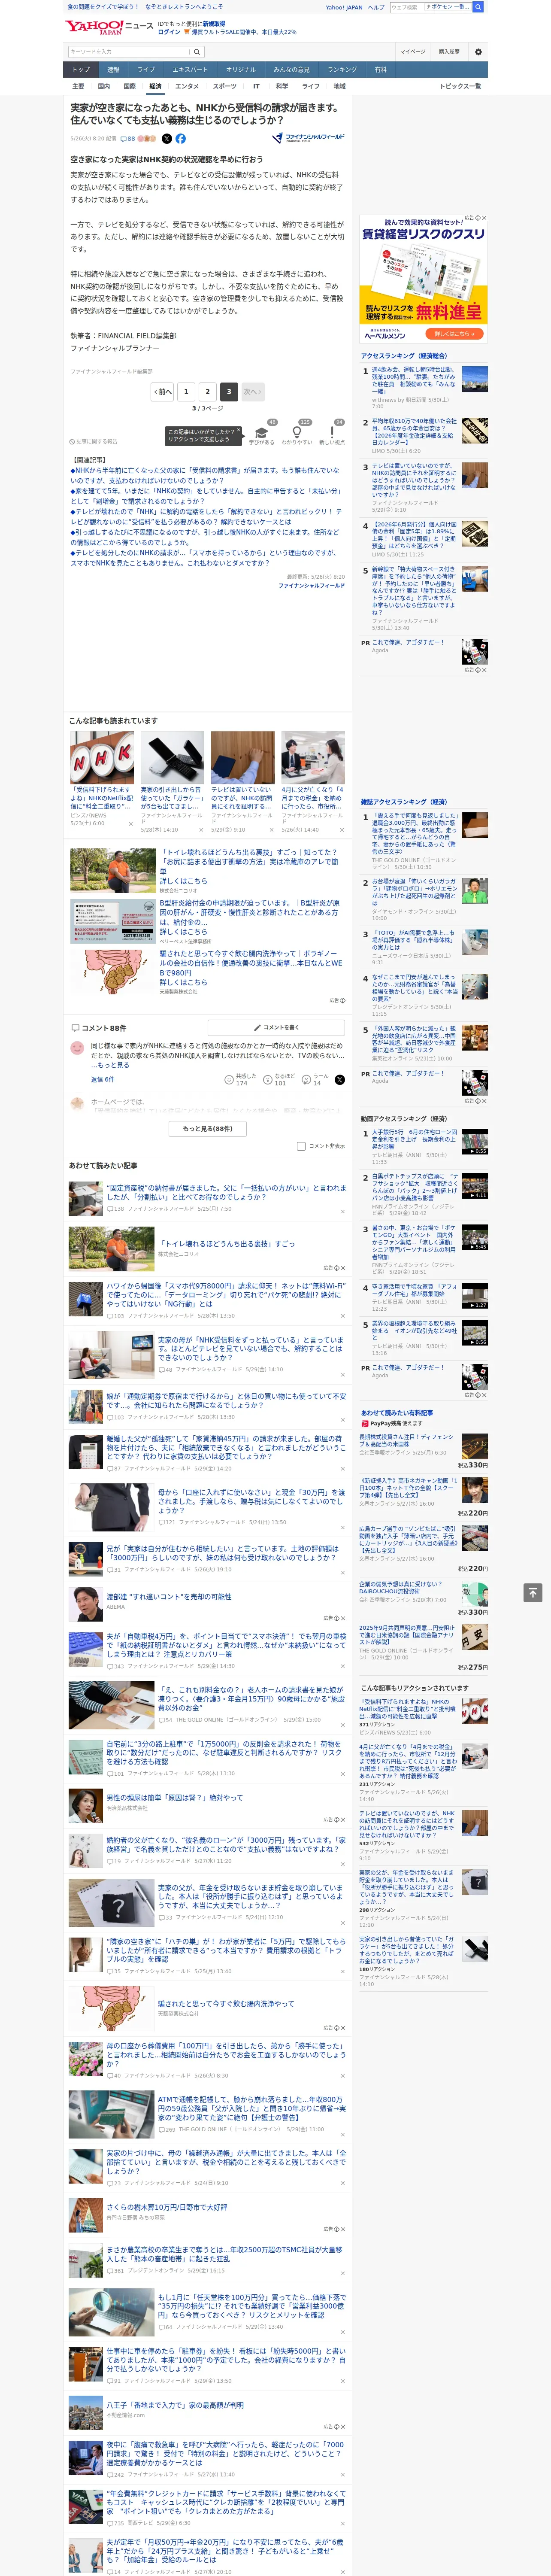Go to article page 2
This screenshot has width=551, height=2576.
pos(208,392)
